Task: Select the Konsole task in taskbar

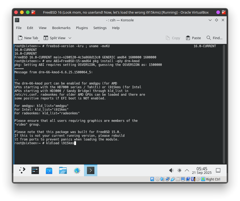Action: pyautogui.click(x=91, y=170)
